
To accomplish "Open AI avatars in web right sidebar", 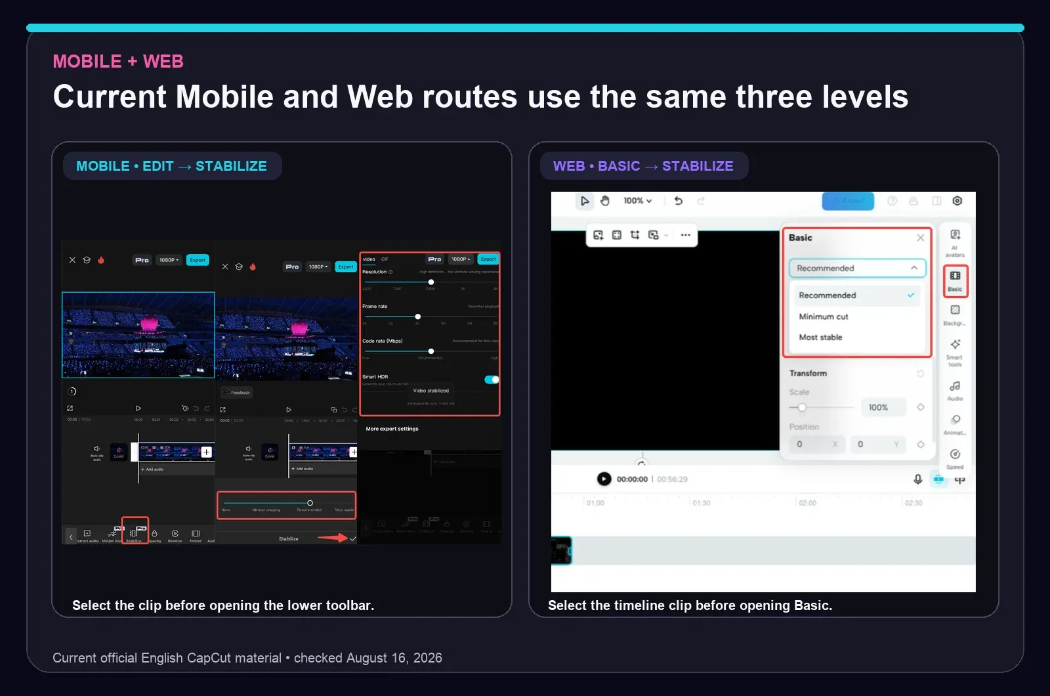I will click(x=955, y=242).
